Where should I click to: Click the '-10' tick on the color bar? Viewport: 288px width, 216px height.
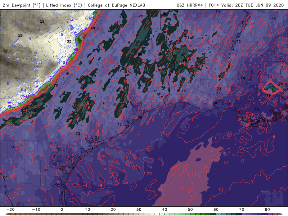pos(36,210)
